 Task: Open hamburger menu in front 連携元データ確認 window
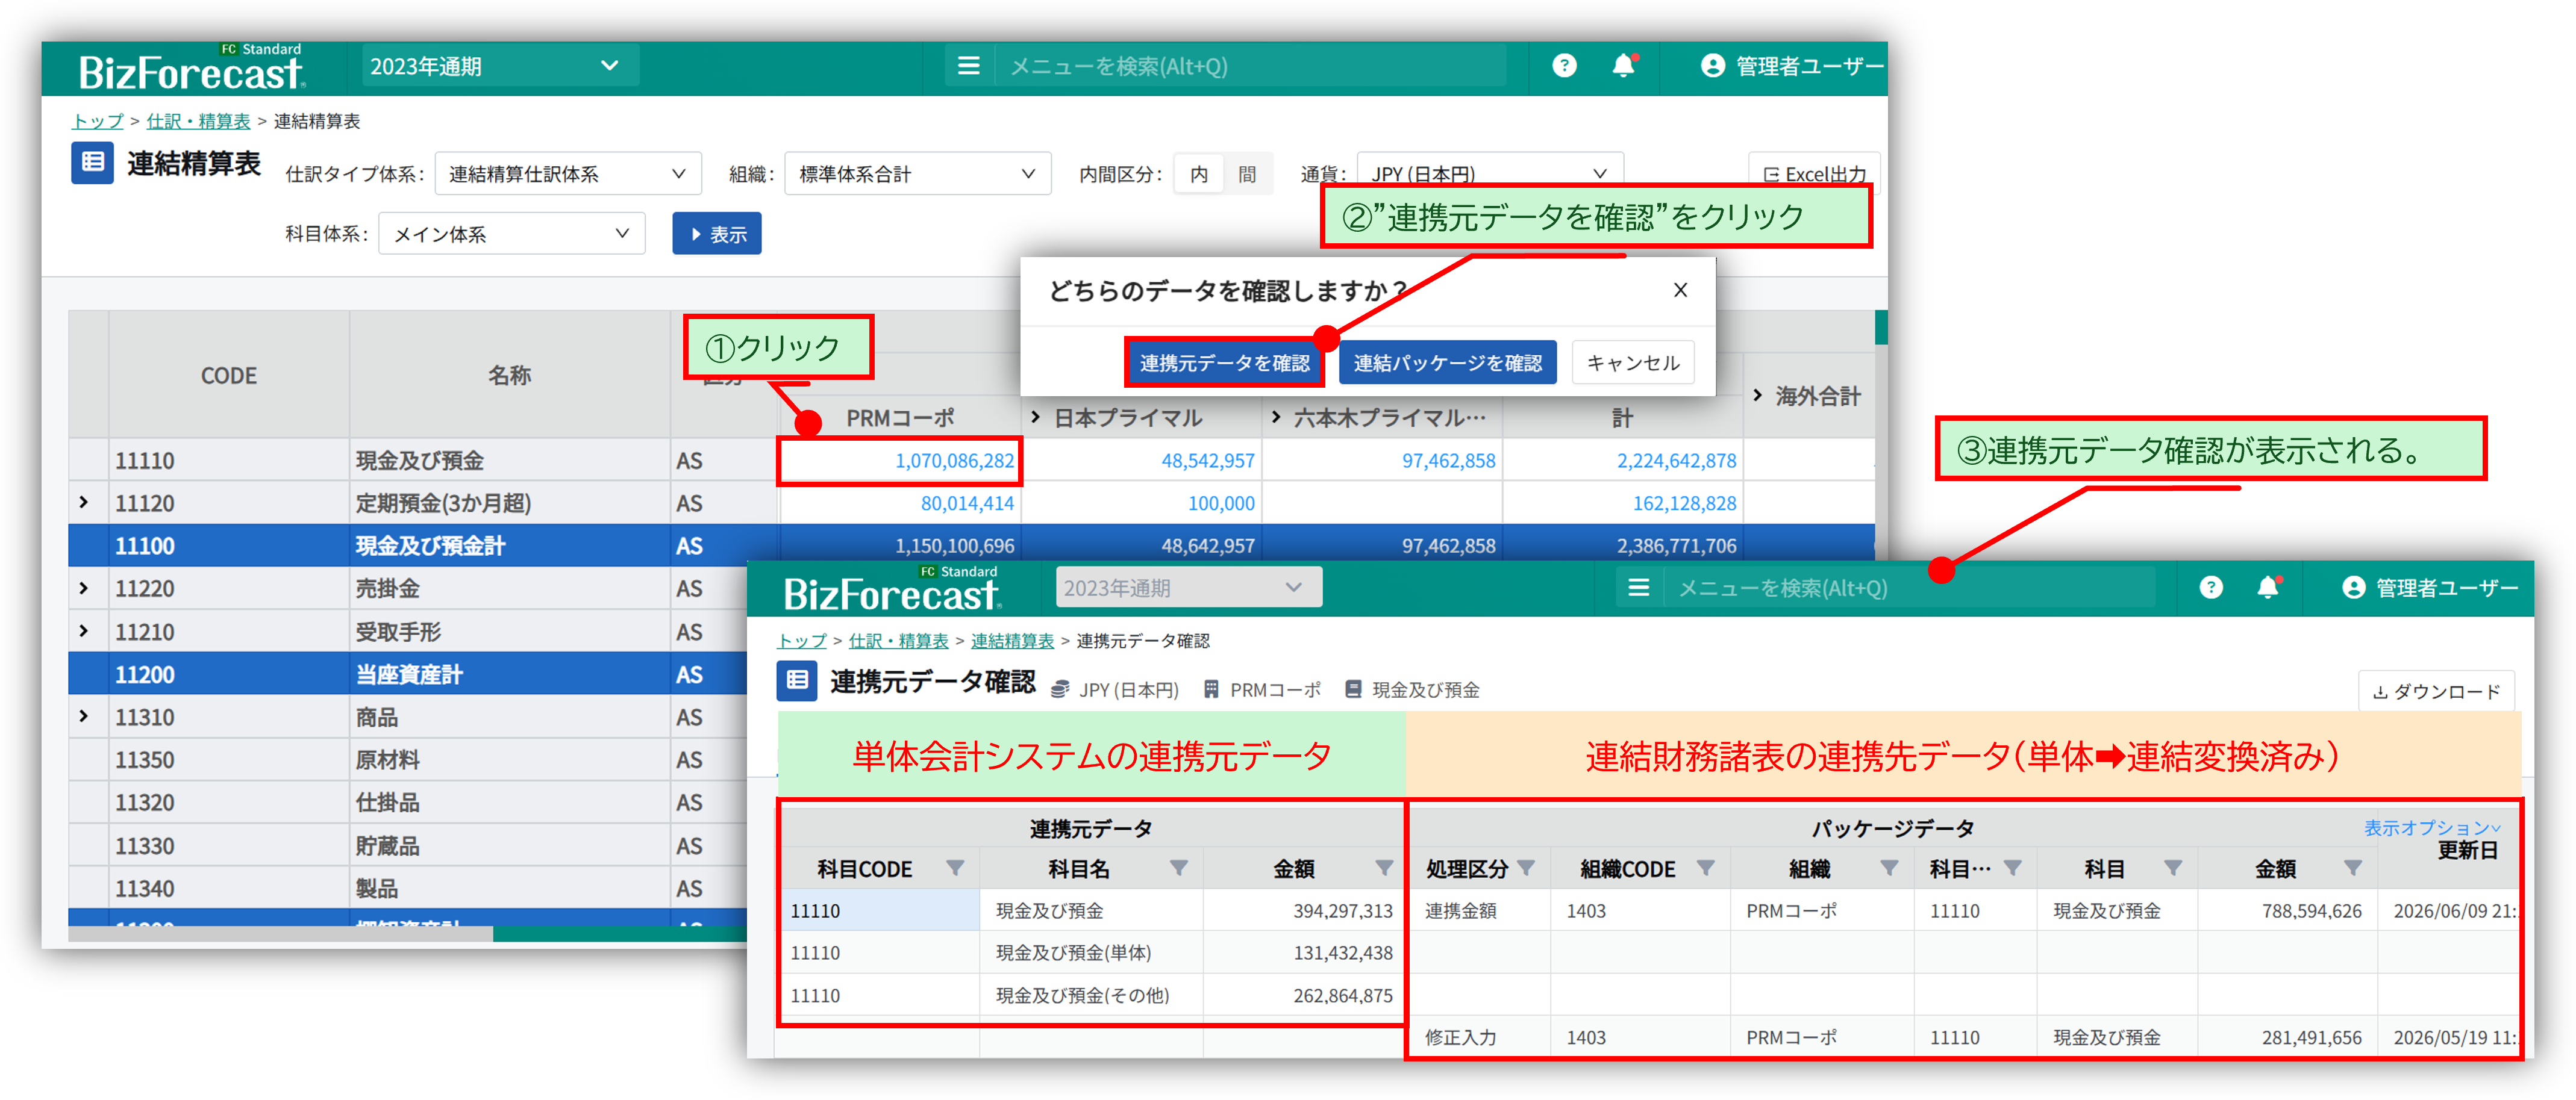(x=1638, y=588)
